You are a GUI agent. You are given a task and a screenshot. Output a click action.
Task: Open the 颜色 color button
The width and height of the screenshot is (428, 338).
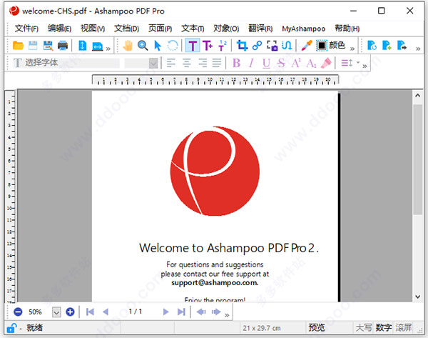click(337, 45)
